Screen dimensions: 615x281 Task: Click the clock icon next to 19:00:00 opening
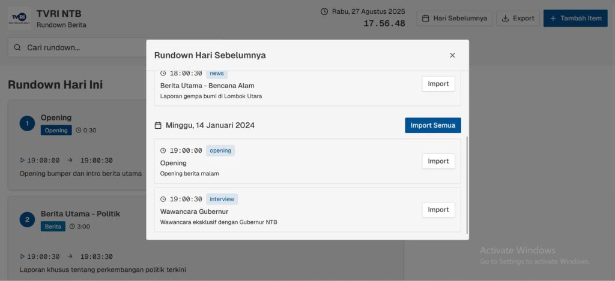[x=163, y=150]
